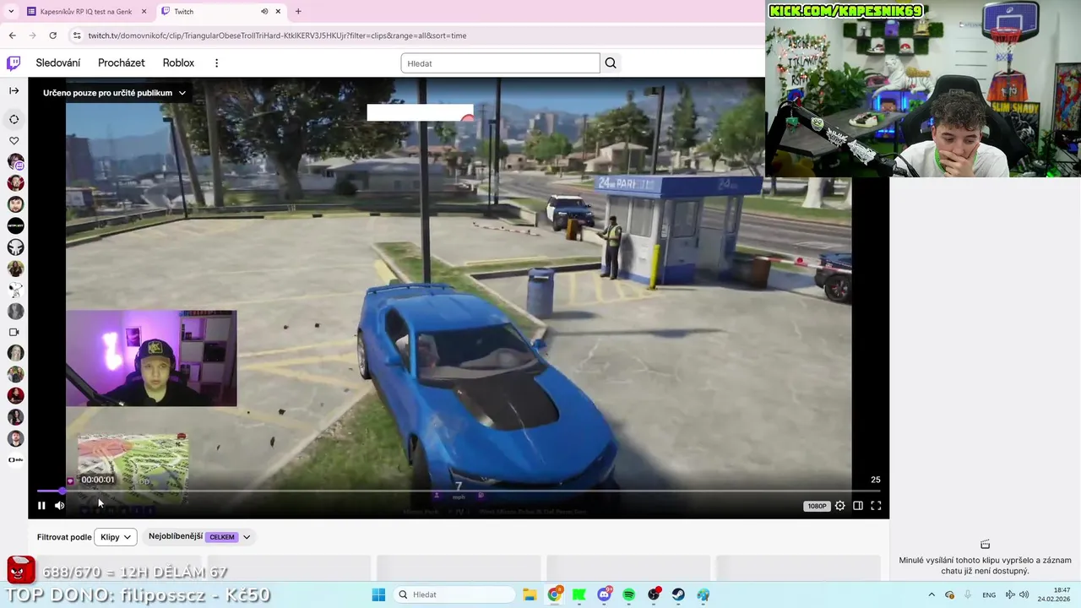This screenshot has height=608, width=1081.
Task: Open the tab search chevron in Chrome
Action: pyautogui.click(x=11, y=12)
